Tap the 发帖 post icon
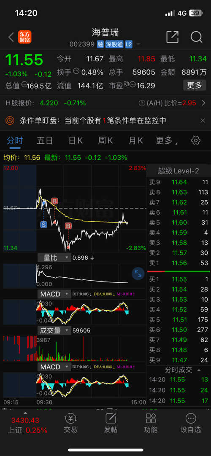The image size is (211, 456). point(111,424)
